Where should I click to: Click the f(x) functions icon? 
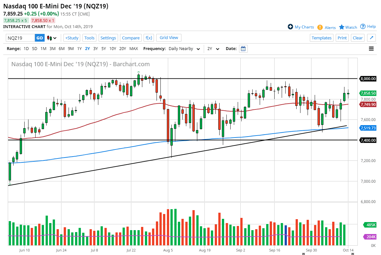[x=149, y=38]
